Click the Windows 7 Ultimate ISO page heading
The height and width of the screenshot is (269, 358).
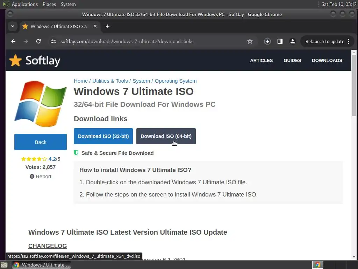click(x=134, y=91)
